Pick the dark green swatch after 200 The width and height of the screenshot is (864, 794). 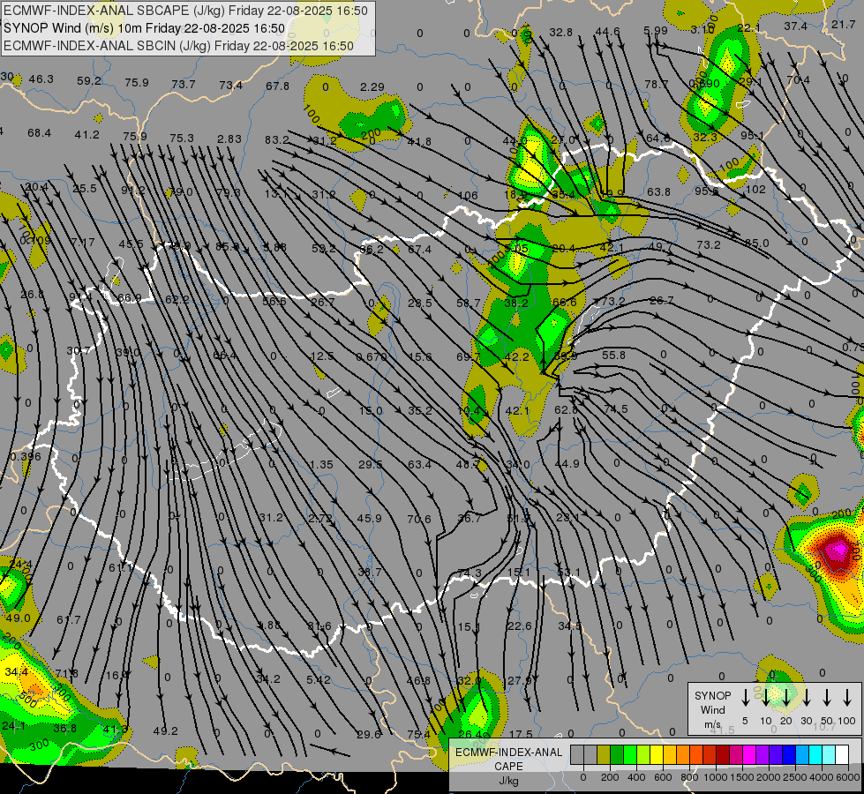tap(617, 755)
